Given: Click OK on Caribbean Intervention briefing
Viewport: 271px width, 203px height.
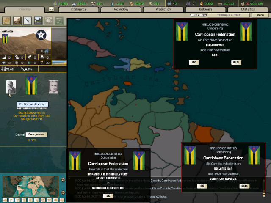Looking at the screenshot, I should coord(108,196).
